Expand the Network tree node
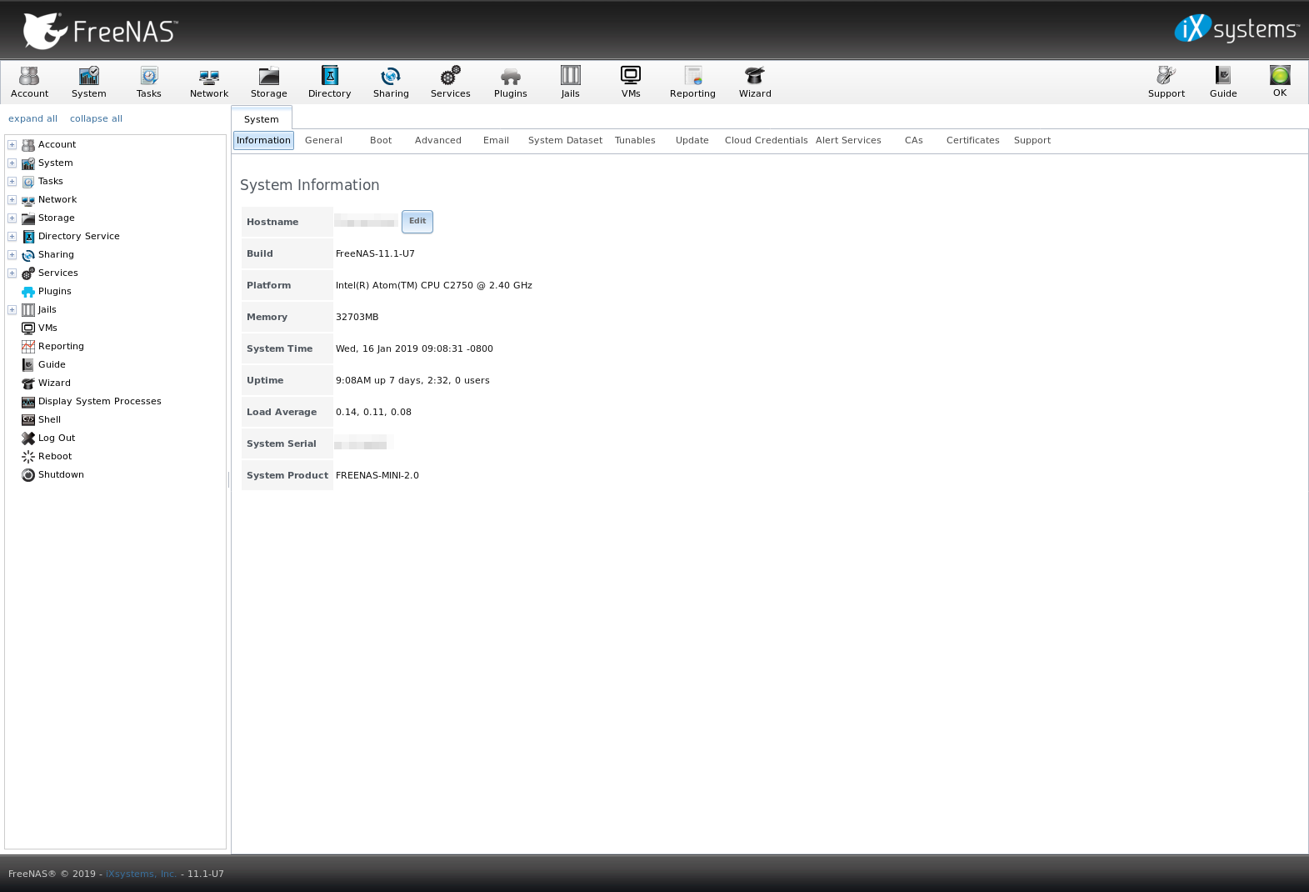The height and width of the screenshot is (892, 1309). [x=12, y=199]
